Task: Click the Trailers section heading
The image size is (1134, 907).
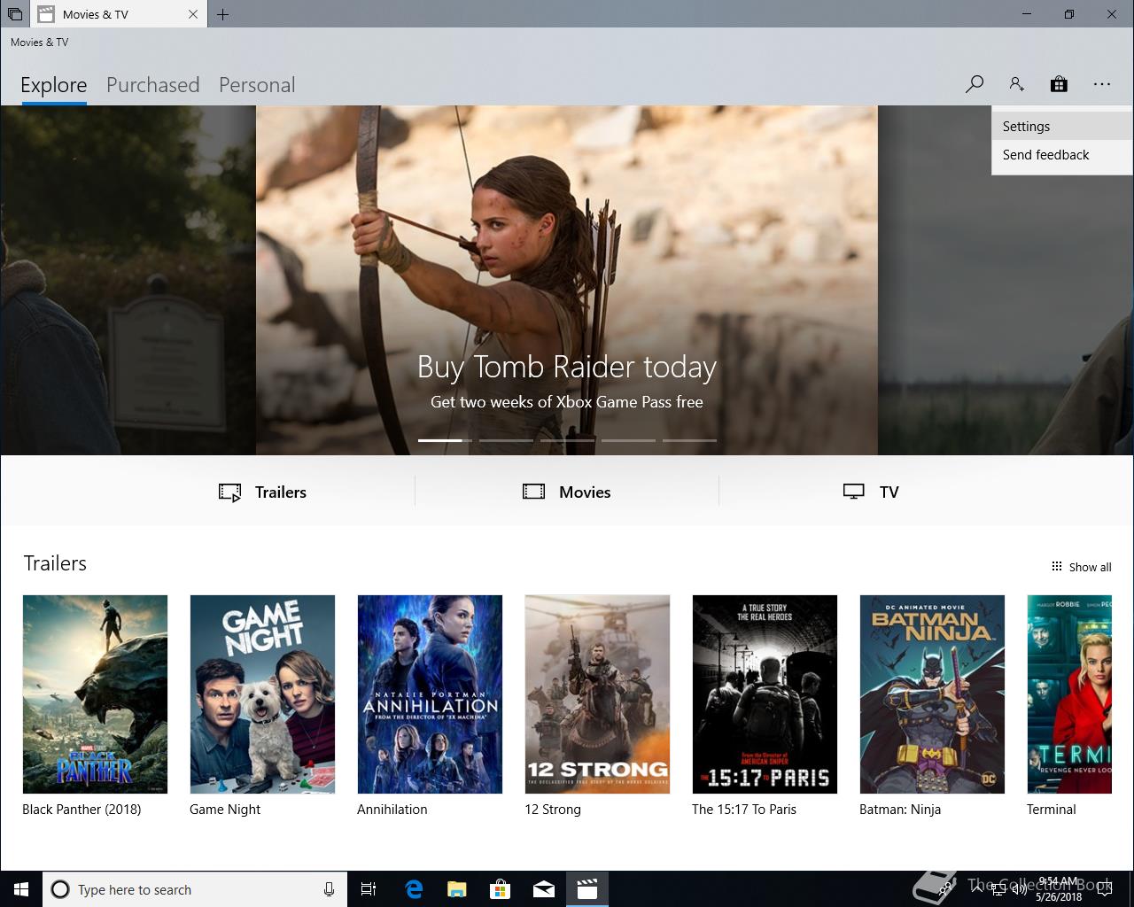Action: [x=55, y=563]
